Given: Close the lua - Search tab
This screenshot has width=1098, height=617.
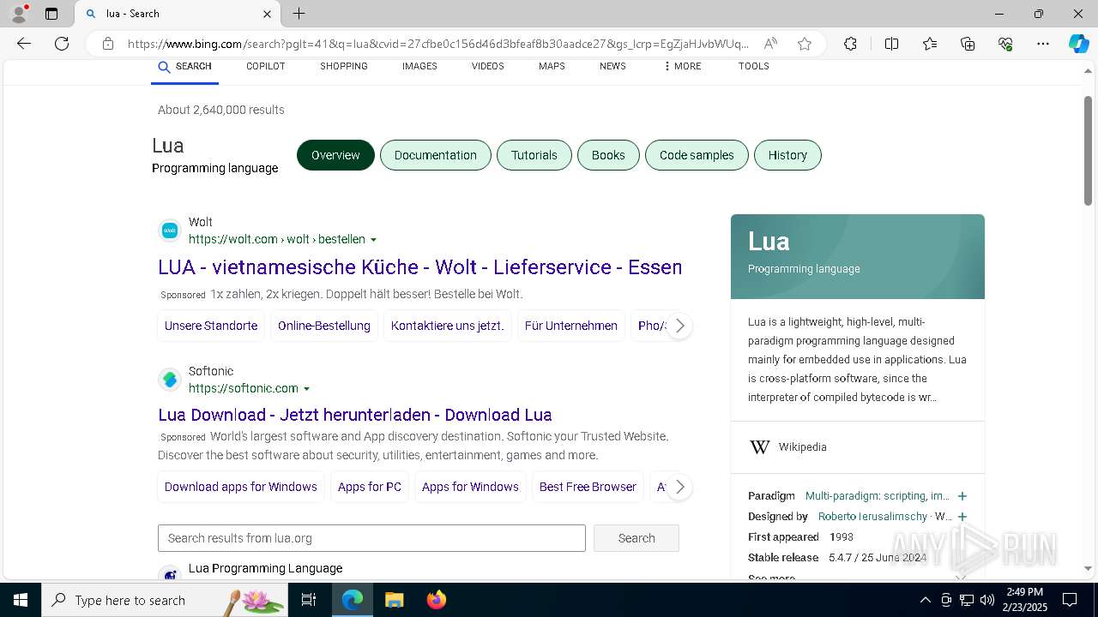Looking at the screenshot, I should point(267,14).
